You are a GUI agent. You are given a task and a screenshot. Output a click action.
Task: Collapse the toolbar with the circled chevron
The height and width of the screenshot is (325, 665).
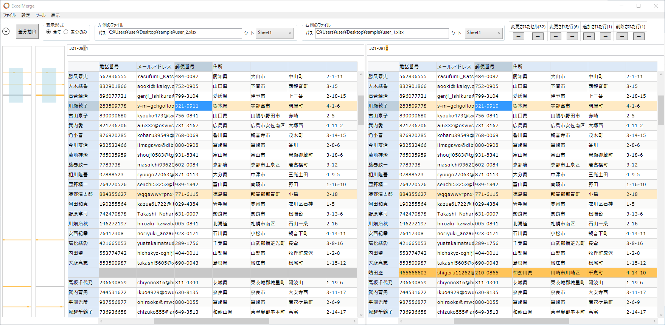point(6,31)
